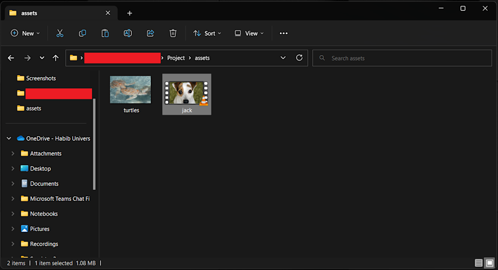Screen dimensions: 498x270
Task: Expand the Notebooks folder node
Action: (13, 213)
